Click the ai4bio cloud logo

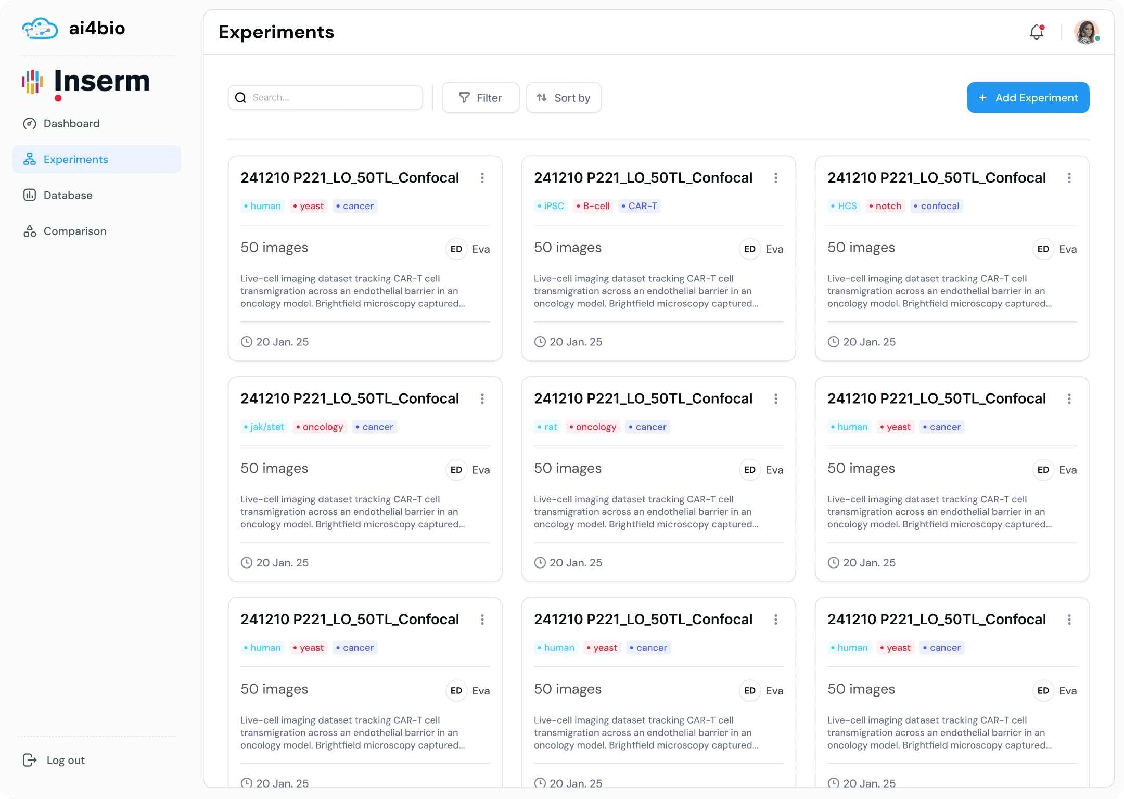40,28
